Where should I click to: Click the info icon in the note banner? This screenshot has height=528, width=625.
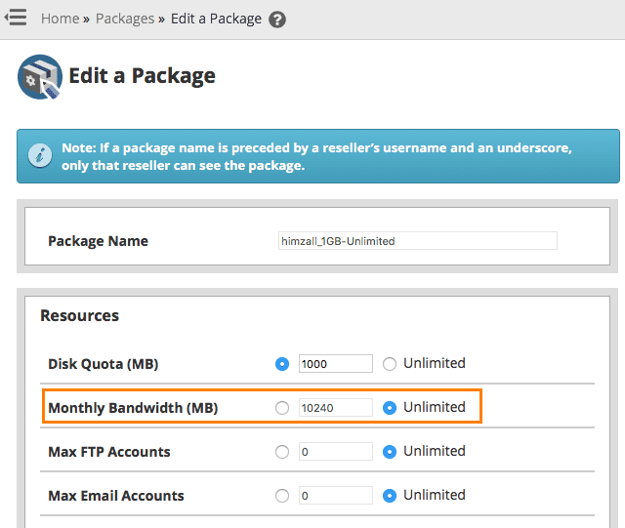[x=40, y=155]
